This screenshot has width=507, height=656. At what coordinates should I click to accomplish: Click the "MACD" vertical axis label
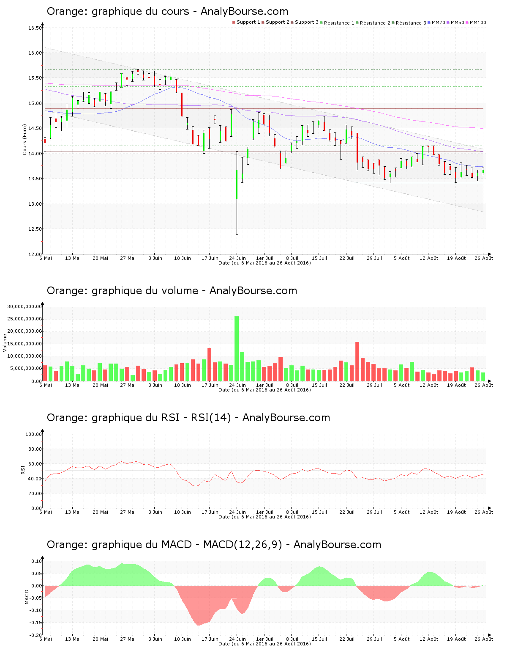(27, 597)
